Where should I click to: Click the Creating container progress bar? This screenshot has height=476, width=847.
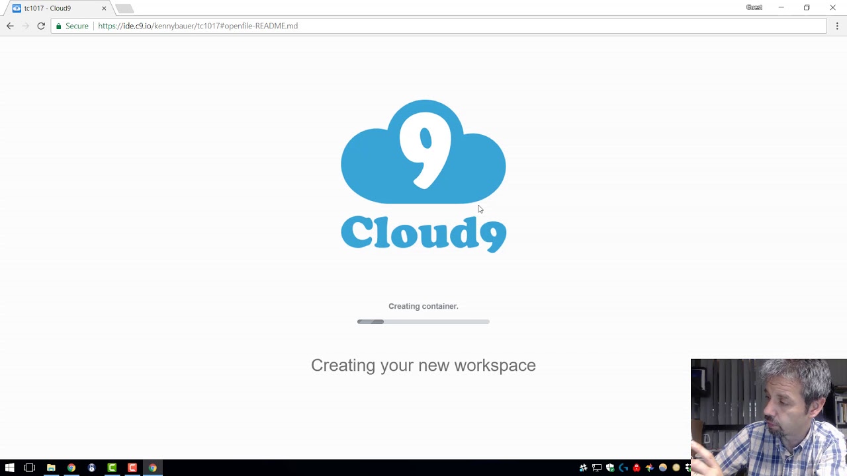423,321
